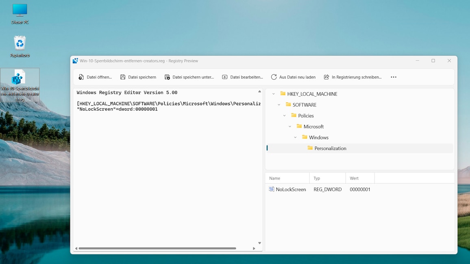The width and height of the screenshot is (470, 264).
Task: Select the Win-10-Sperrbildschirm .reg file on desktop
Action: [x=20, y=85]
